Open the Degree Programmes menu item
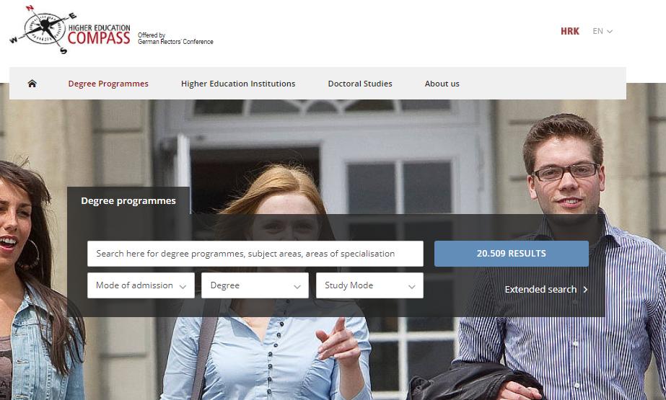This screenshot has height=400, width=666. 108,84
